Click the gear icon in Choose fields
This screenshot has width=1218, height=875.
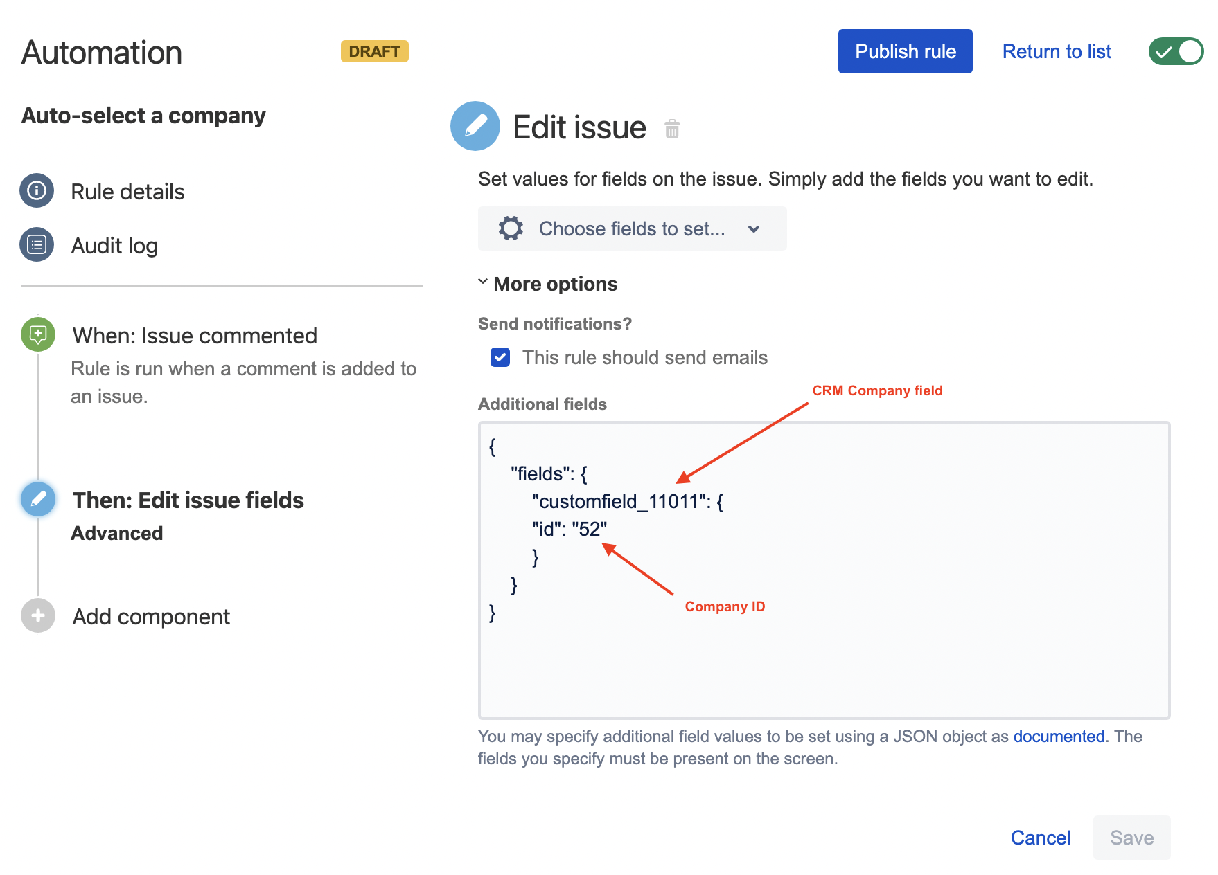coord(511,228)
